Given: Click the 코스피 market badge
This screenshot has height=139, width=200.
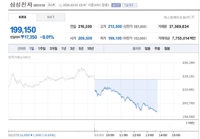Looking at the screenshot, I should coord(51,5).
